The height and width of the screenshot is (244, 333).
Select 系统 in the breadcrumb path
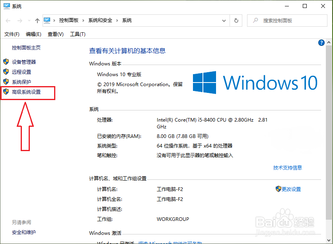pyautogui.click(x=127, y=20)
